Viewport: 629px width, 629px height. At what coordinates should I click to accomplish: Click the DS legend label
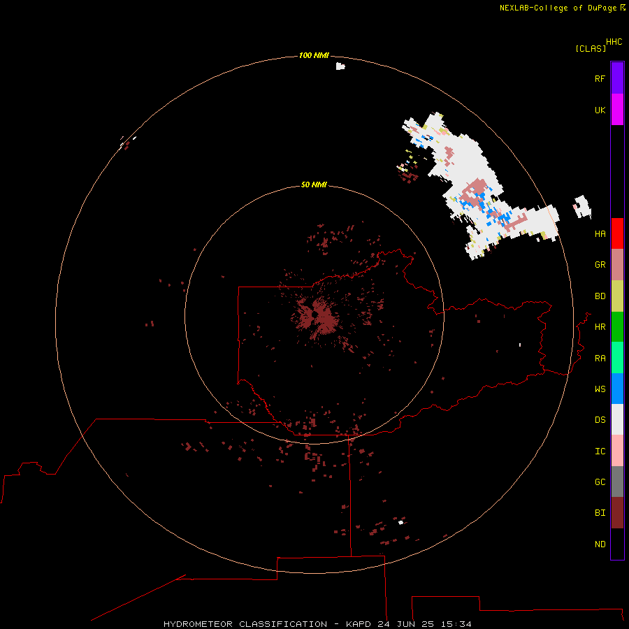click(600, 420)
